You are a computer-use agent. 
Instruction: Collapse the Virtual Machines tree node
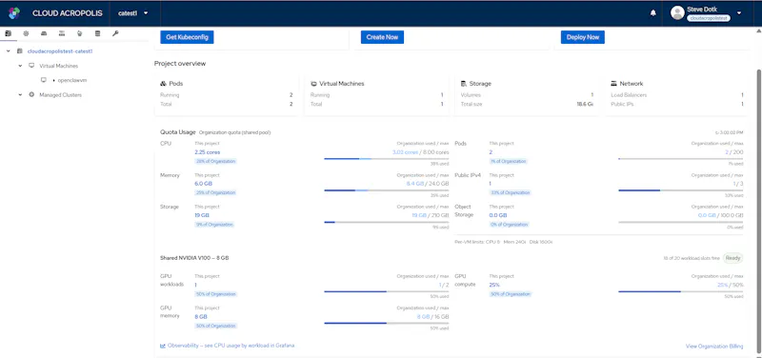tap(20, 66)
